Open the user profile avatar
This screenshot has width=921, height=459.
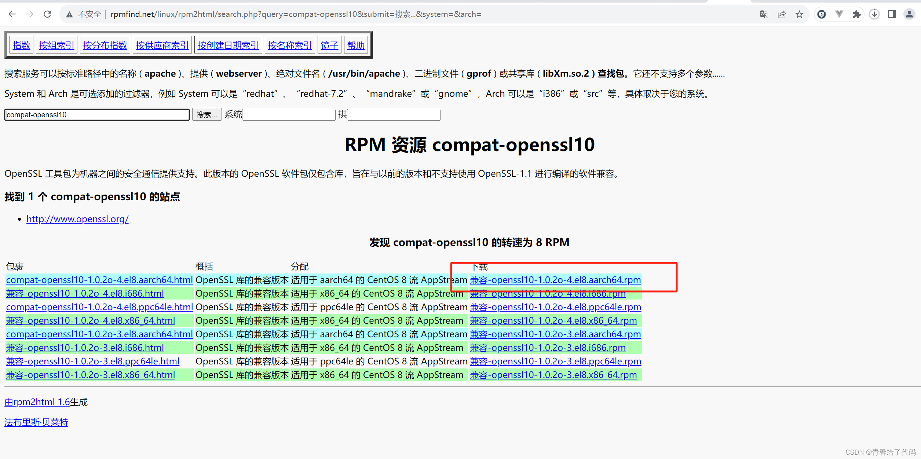click(909, 14)
